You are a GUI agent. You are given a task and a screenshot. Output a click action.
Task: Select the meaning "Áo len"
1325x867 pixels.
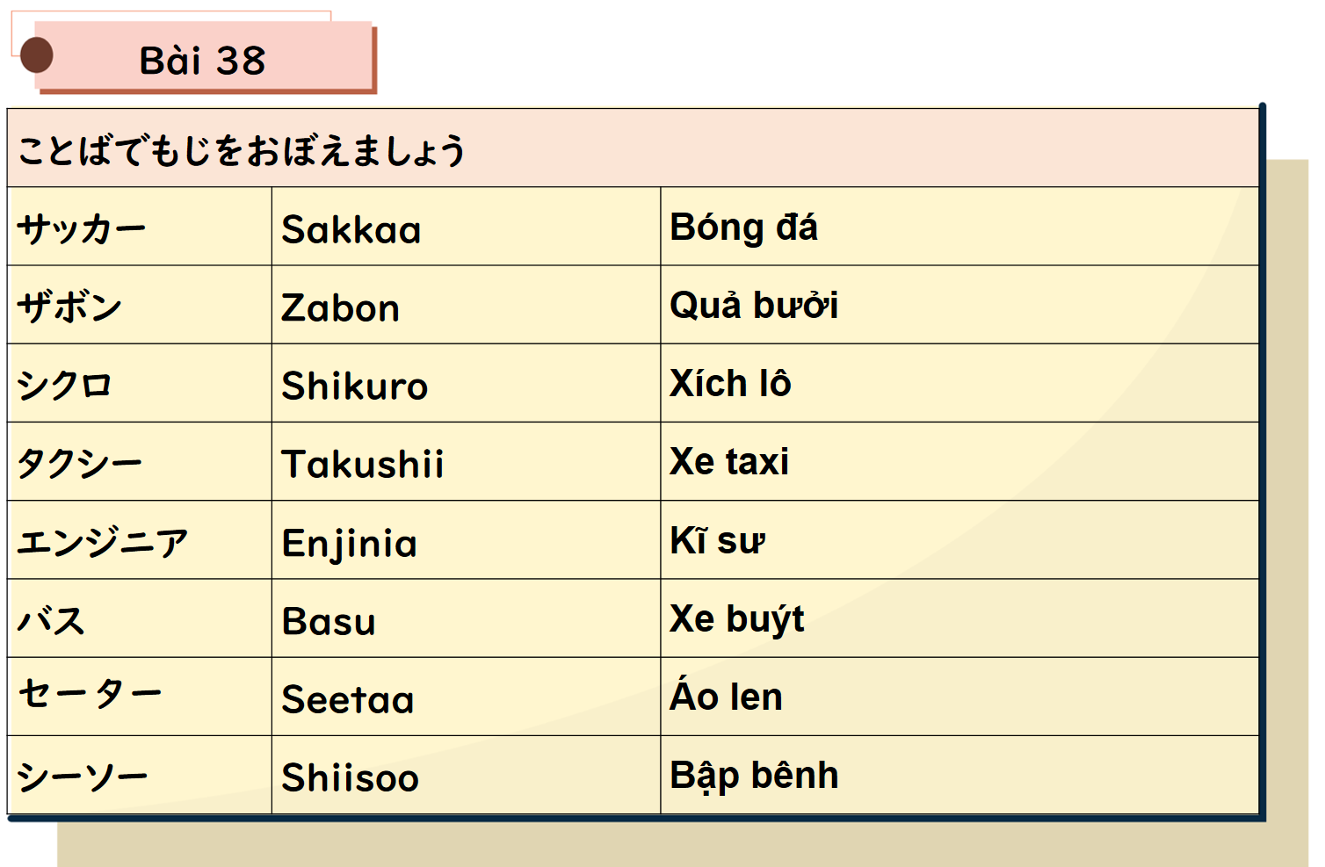[726, 697]
